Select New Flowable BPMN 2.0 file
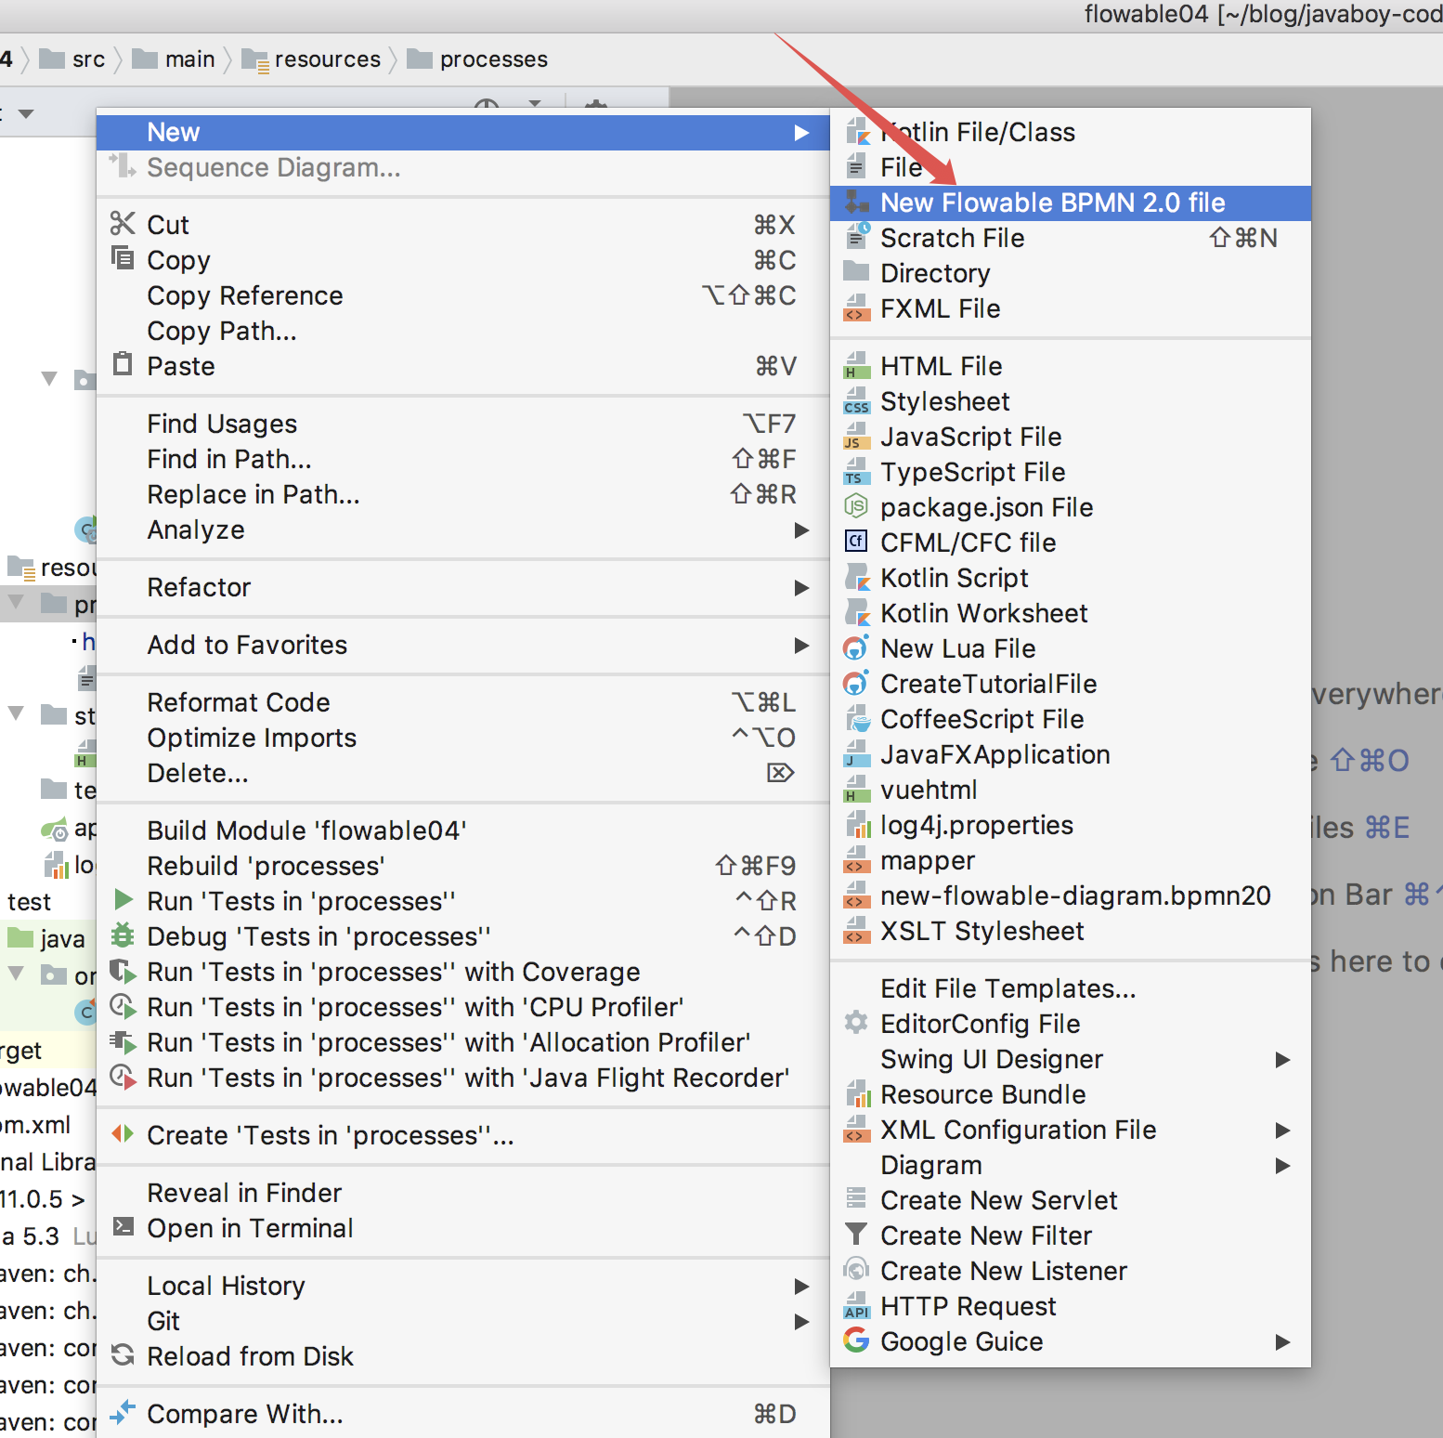Viewport: 1443px width, 1438px height. [x=1070, y=203]
